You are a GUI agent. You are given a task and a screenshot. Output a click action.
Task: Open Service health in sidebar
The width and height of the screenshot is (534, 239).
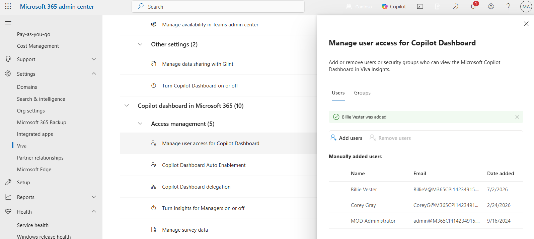(33, 225)
